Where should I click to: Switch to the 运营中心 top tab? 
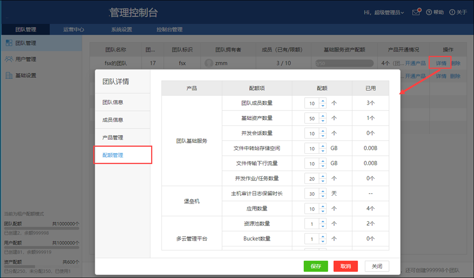point(74,30)
